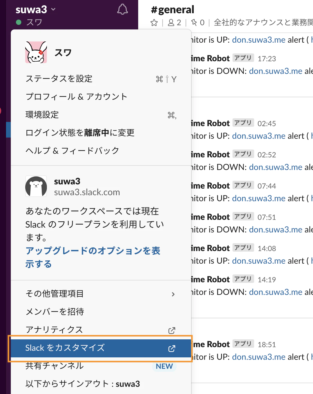The width and height of the screenshot is (313, 394).
Task: Click the 02:45 message timestamp
Action: pos(267,123)
